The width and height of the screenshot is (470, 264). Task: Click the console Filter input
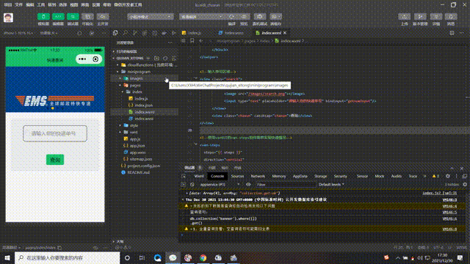pos(286,185)
